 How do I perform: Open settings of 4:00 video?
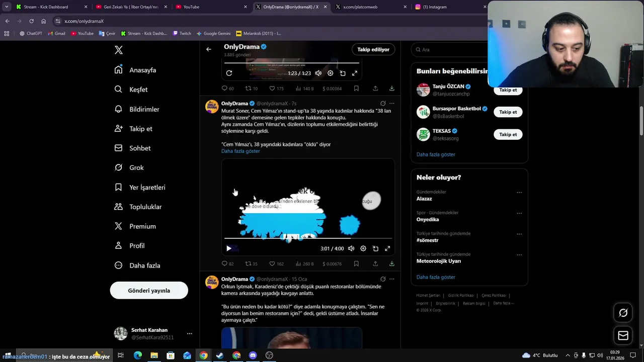click(363, 248)
